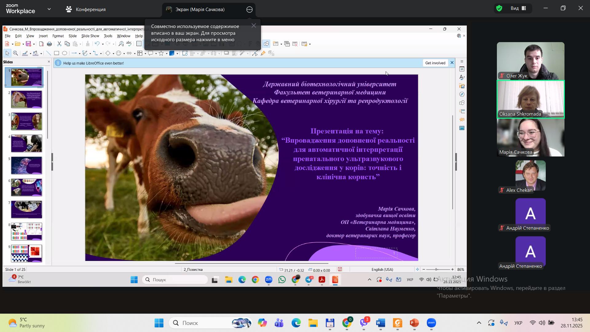Select the Ellipse drawing tool

click(65, 53)
